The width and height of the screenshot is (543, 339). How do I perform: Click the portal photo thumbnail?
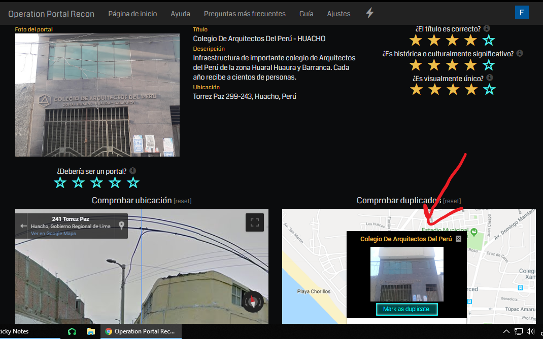(x=97, y=95)
